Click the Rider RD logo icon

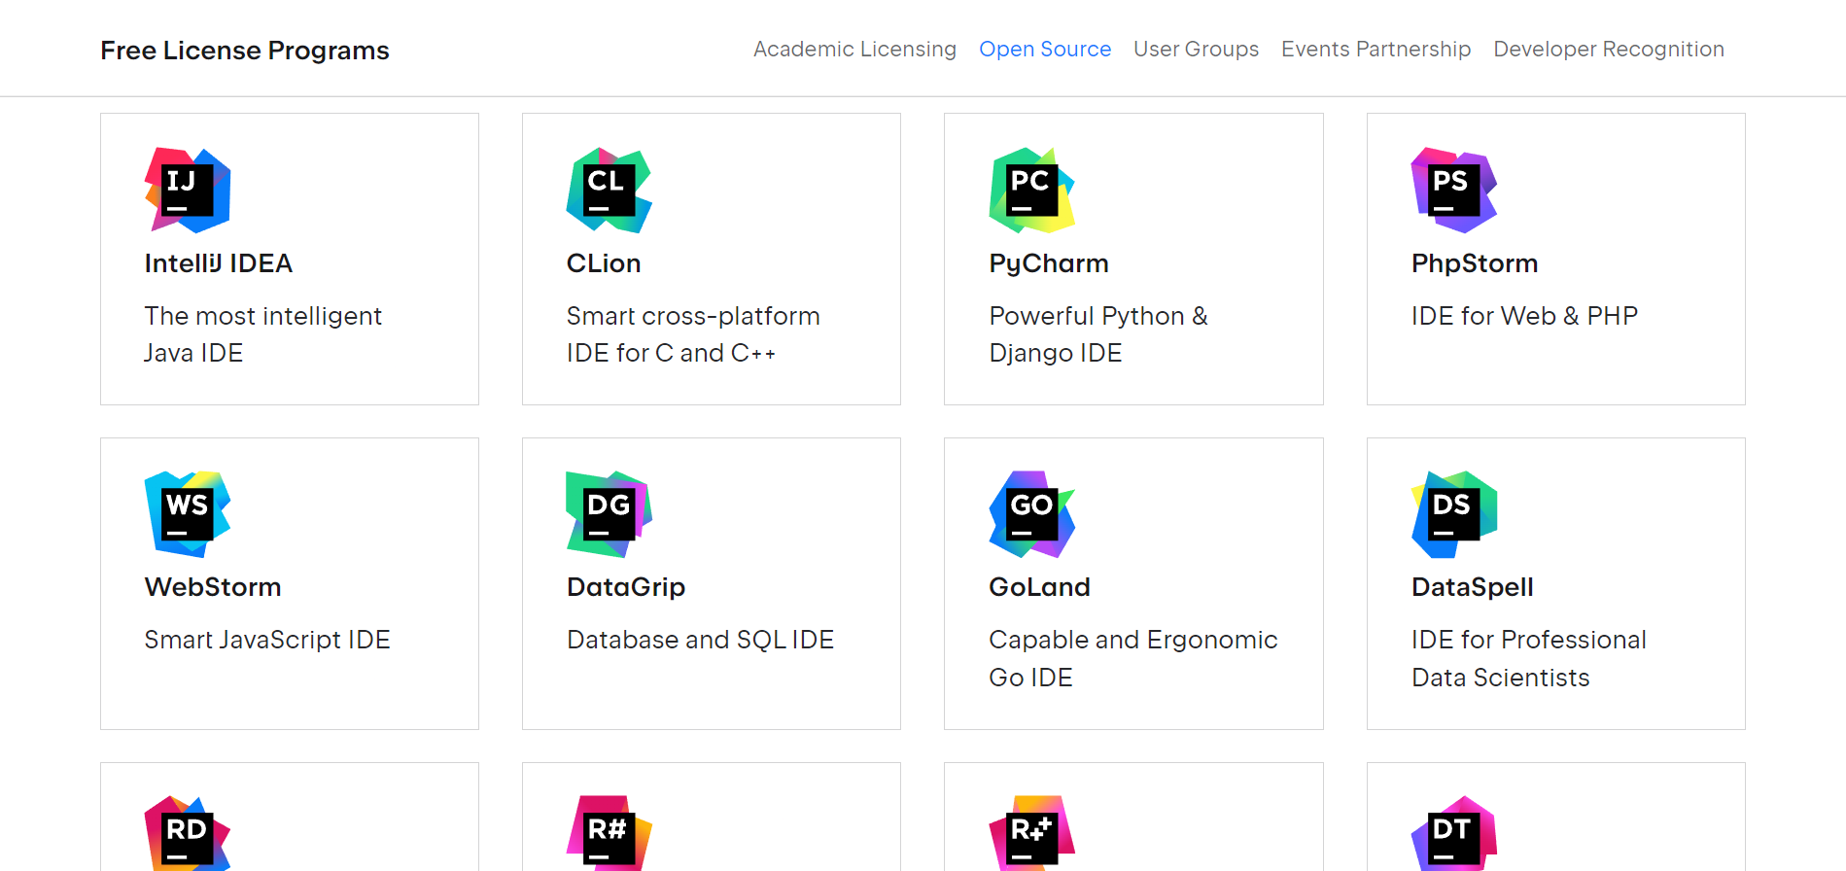pos(188,833)
